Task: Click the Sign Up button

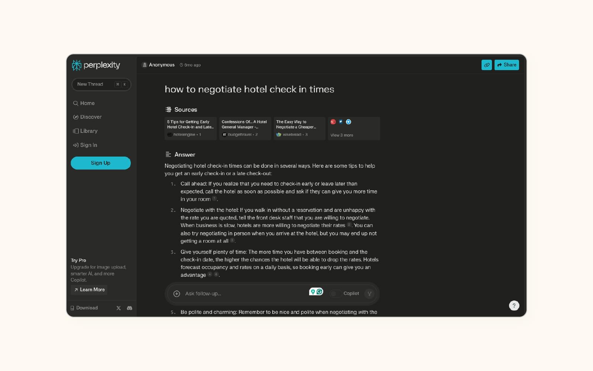Action: 101,163
